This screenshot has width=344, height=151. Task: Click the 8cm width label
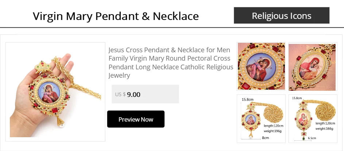[265, 138]
